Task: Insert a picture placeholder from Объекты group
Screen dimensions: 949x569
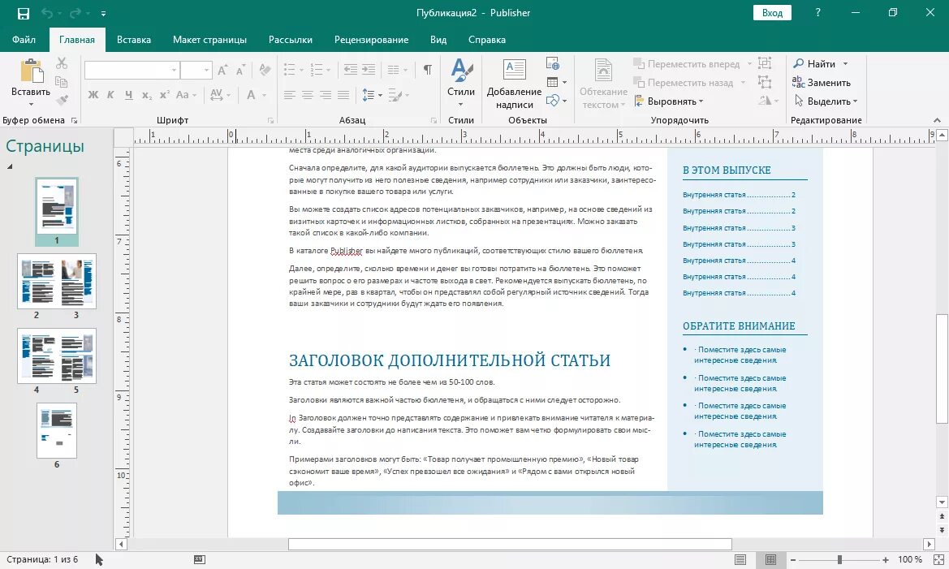Action: click(553, 63)
